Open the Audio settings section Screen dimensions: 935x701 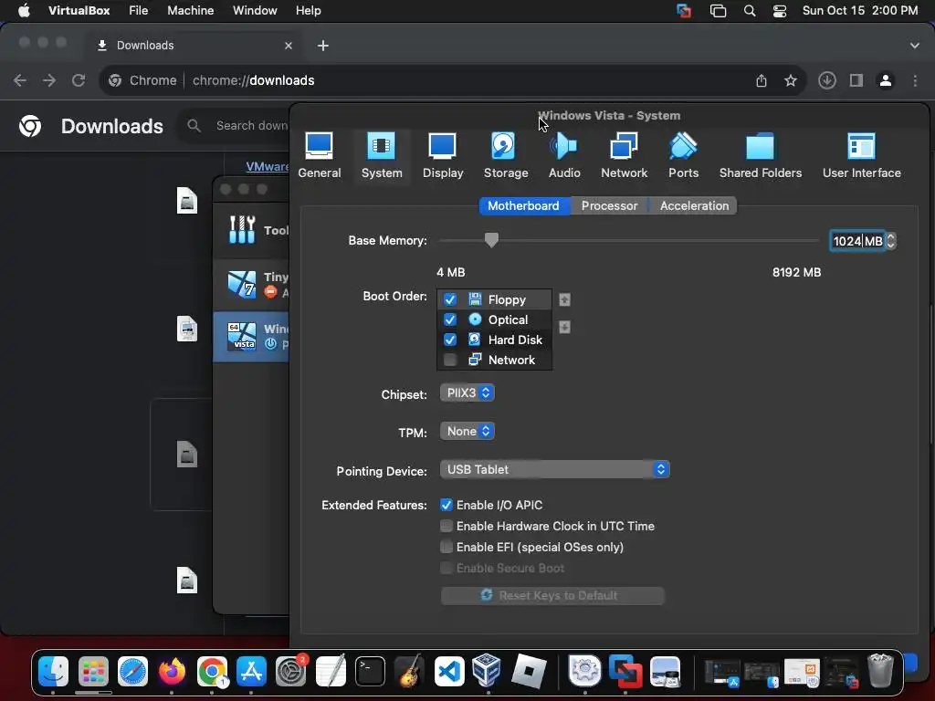click(x=564, y=155)
